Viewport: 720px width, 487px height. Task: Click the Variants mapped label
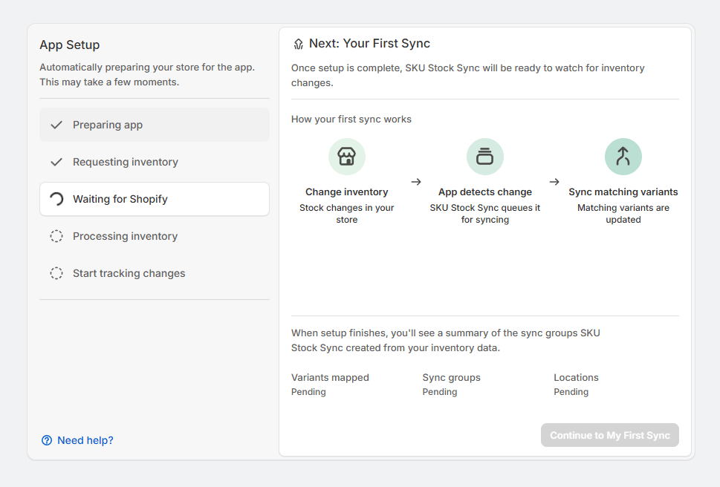[x=330, y=377]
